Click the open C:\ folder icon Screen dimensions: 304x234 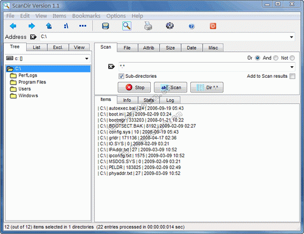tap(10, 69)
